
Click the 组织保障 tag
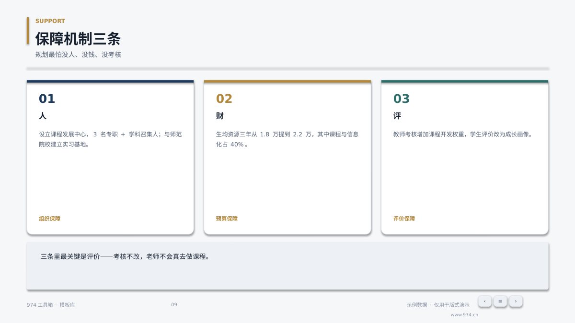50,219
